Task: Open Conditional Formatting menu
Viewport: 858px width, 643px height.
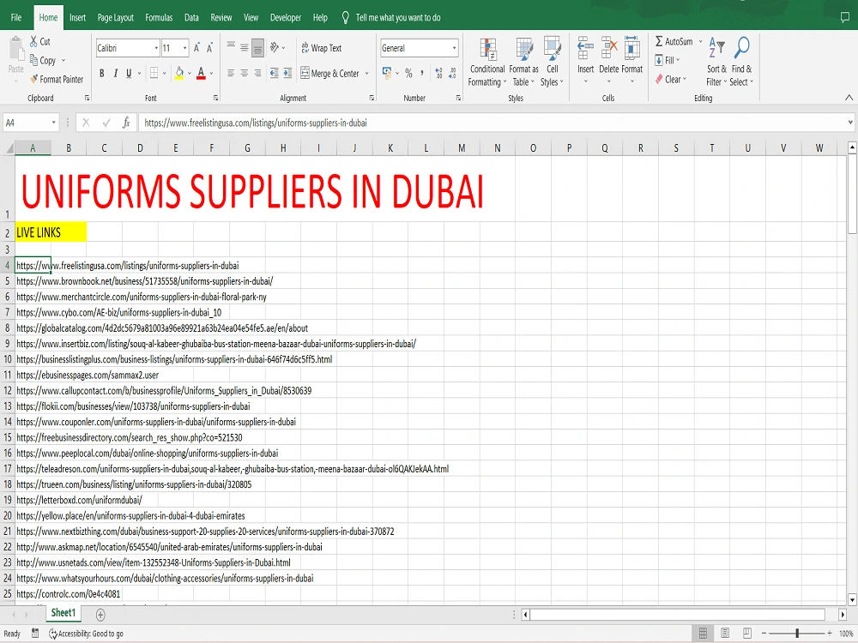Action: [x=487, y=61]
